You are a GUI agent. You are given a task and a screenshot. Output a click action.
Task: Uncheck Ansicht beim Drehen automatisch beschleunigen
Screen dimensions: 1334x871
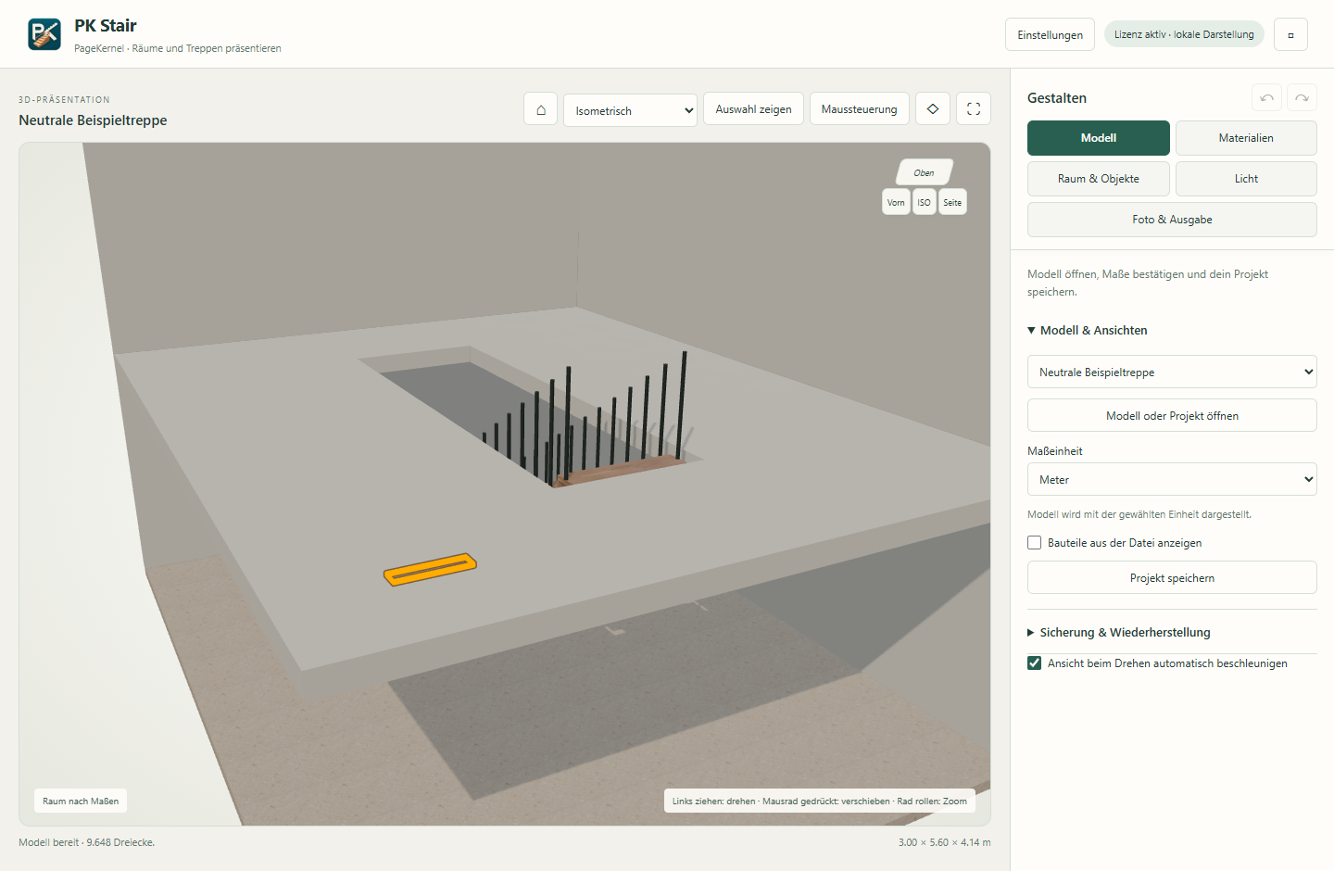pos(1035,663)
